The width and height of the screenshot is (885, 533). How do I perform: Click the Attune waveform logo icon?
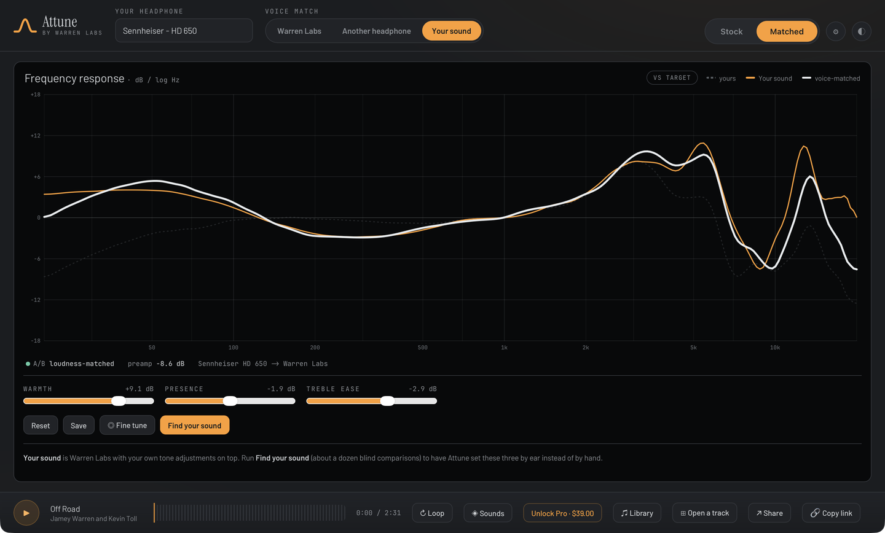[x=25, y=26]
